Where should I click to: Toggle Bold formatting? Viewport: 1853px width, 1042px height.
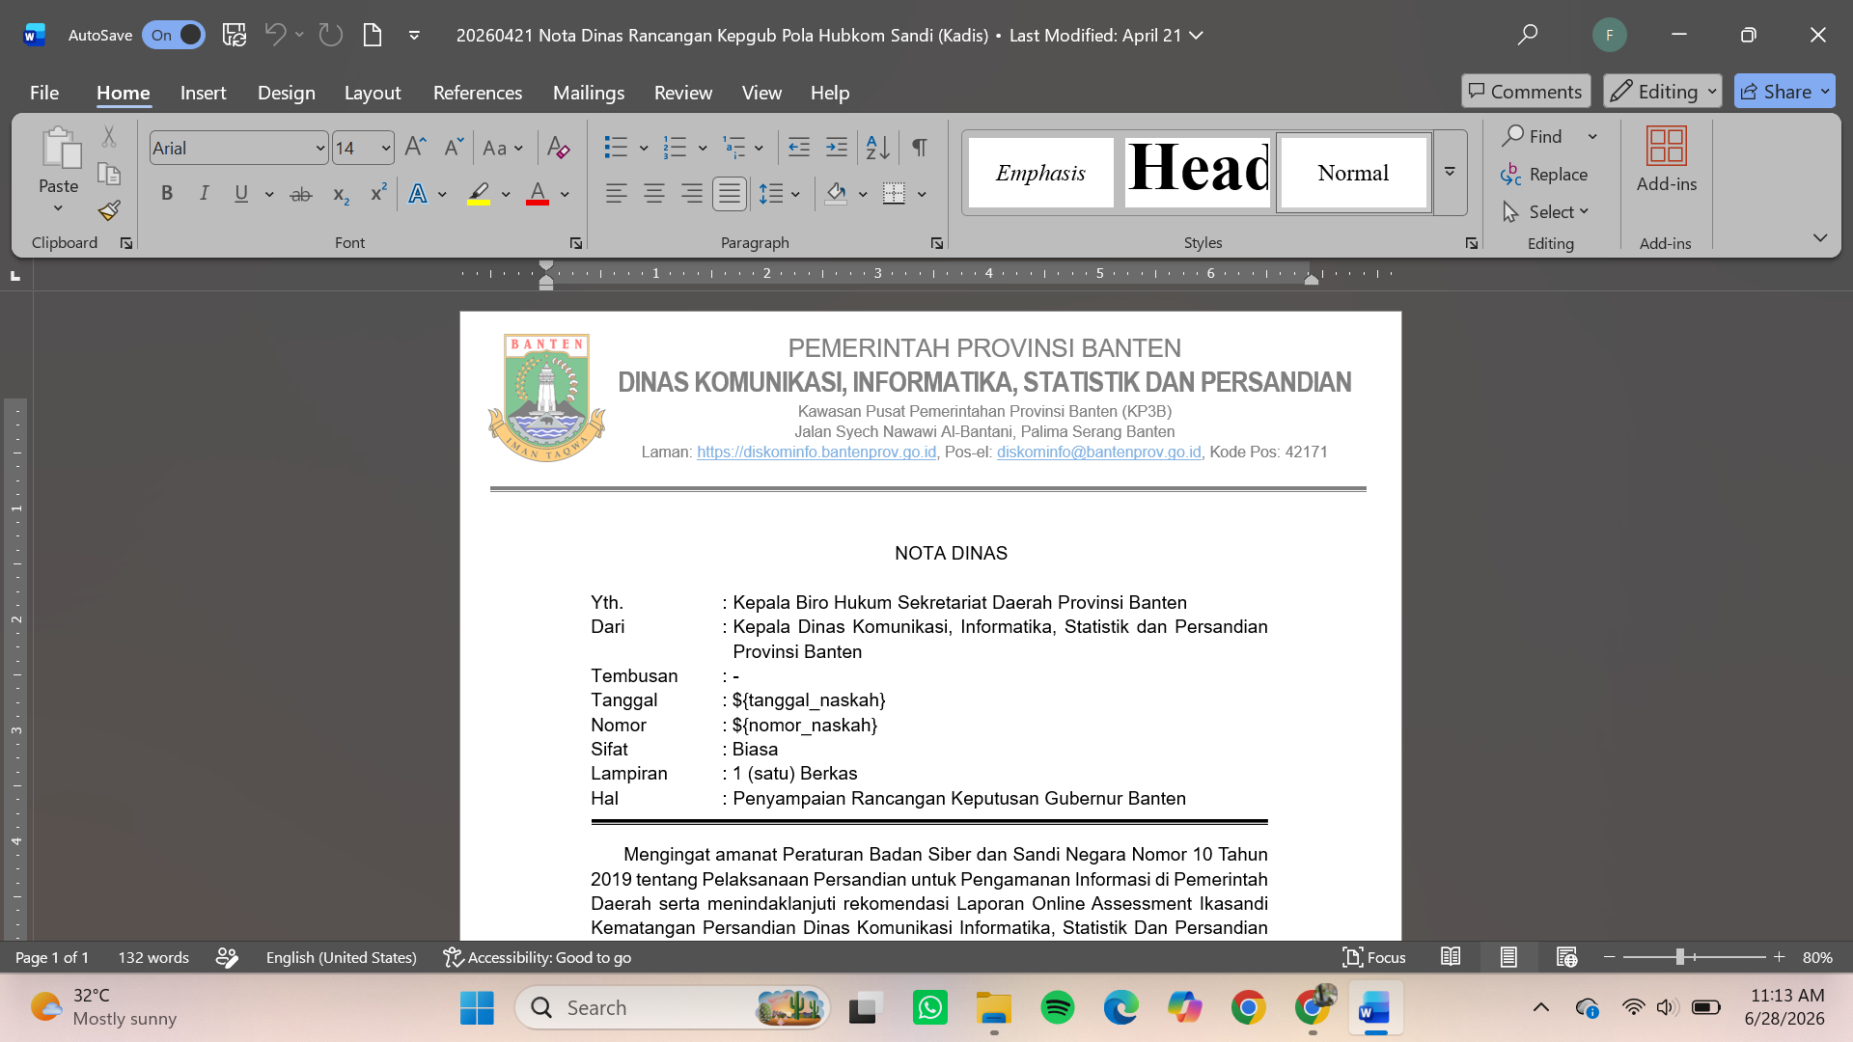[167, 194]
